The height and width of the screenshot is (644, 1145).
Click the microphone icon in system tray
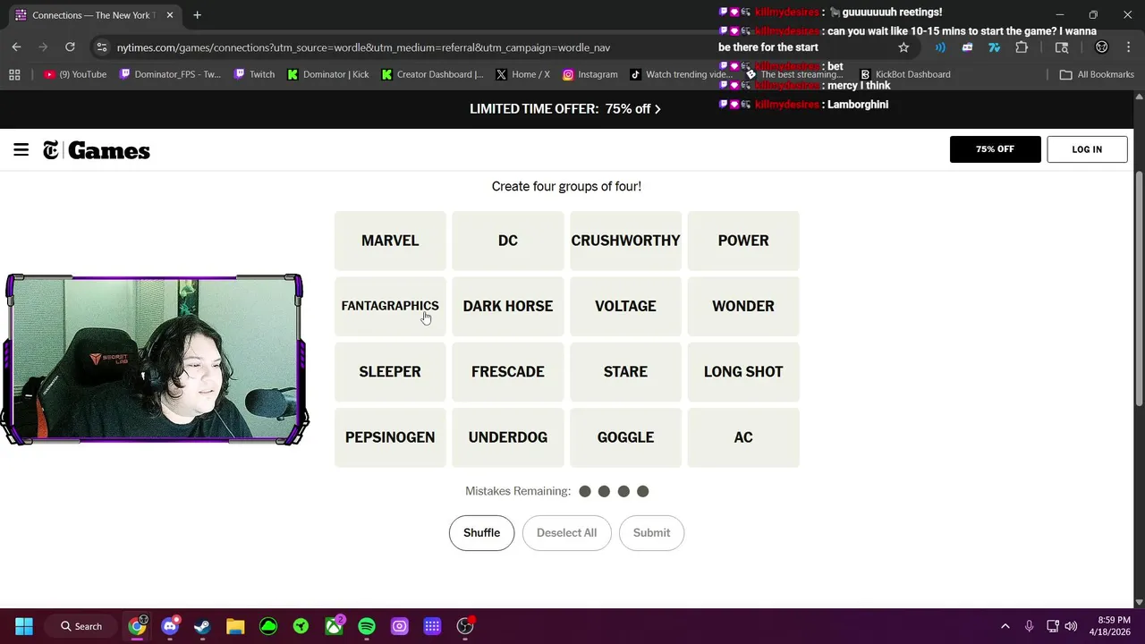click(1030, 626)
